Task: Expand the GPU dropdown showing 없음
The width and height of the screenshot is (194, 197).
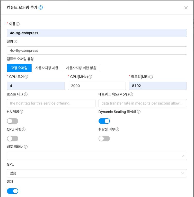Action: click(97, 173)
